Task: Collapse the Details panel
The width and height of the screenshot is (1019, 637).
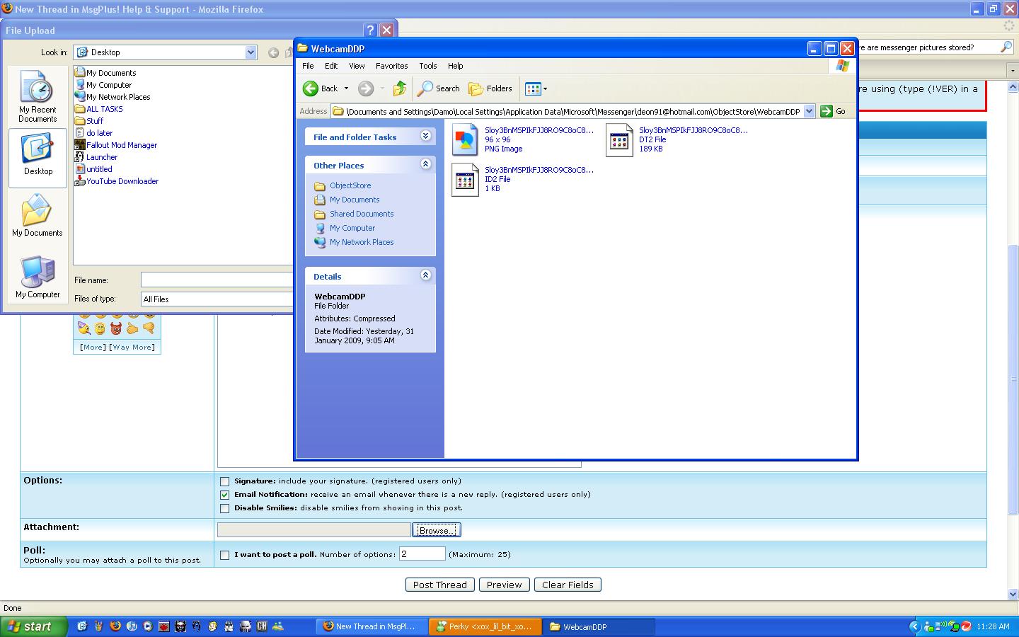Action: pyautogui.click(x=425, y=275)
